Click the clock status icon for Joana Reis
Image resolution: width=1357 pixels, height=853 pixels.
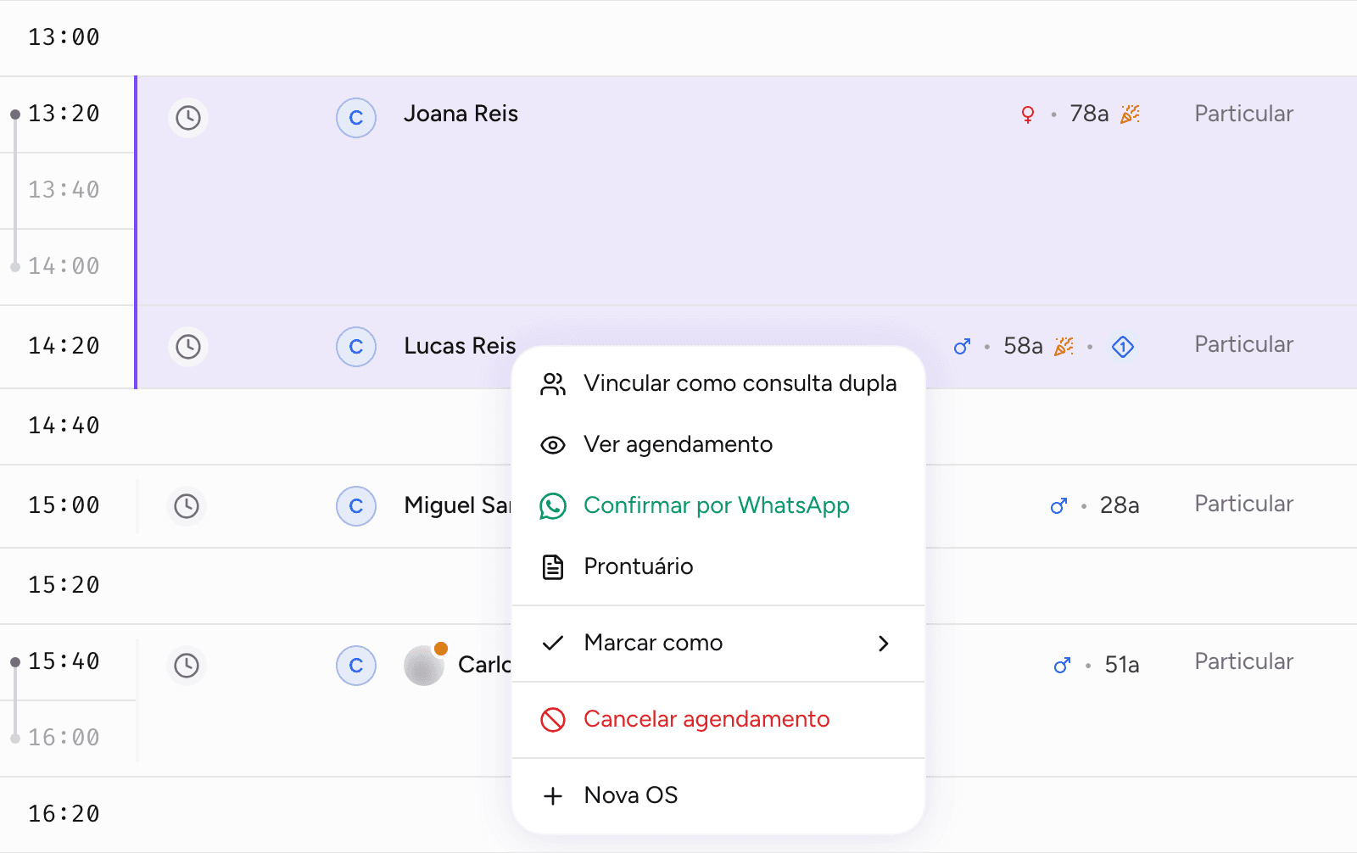point(188,118)
